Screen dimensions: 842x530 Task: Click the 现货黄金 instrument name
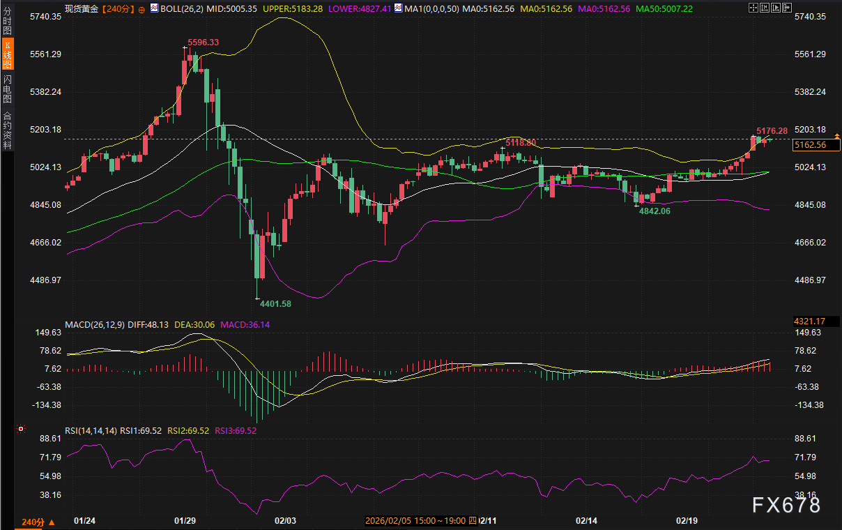point(82,9)
